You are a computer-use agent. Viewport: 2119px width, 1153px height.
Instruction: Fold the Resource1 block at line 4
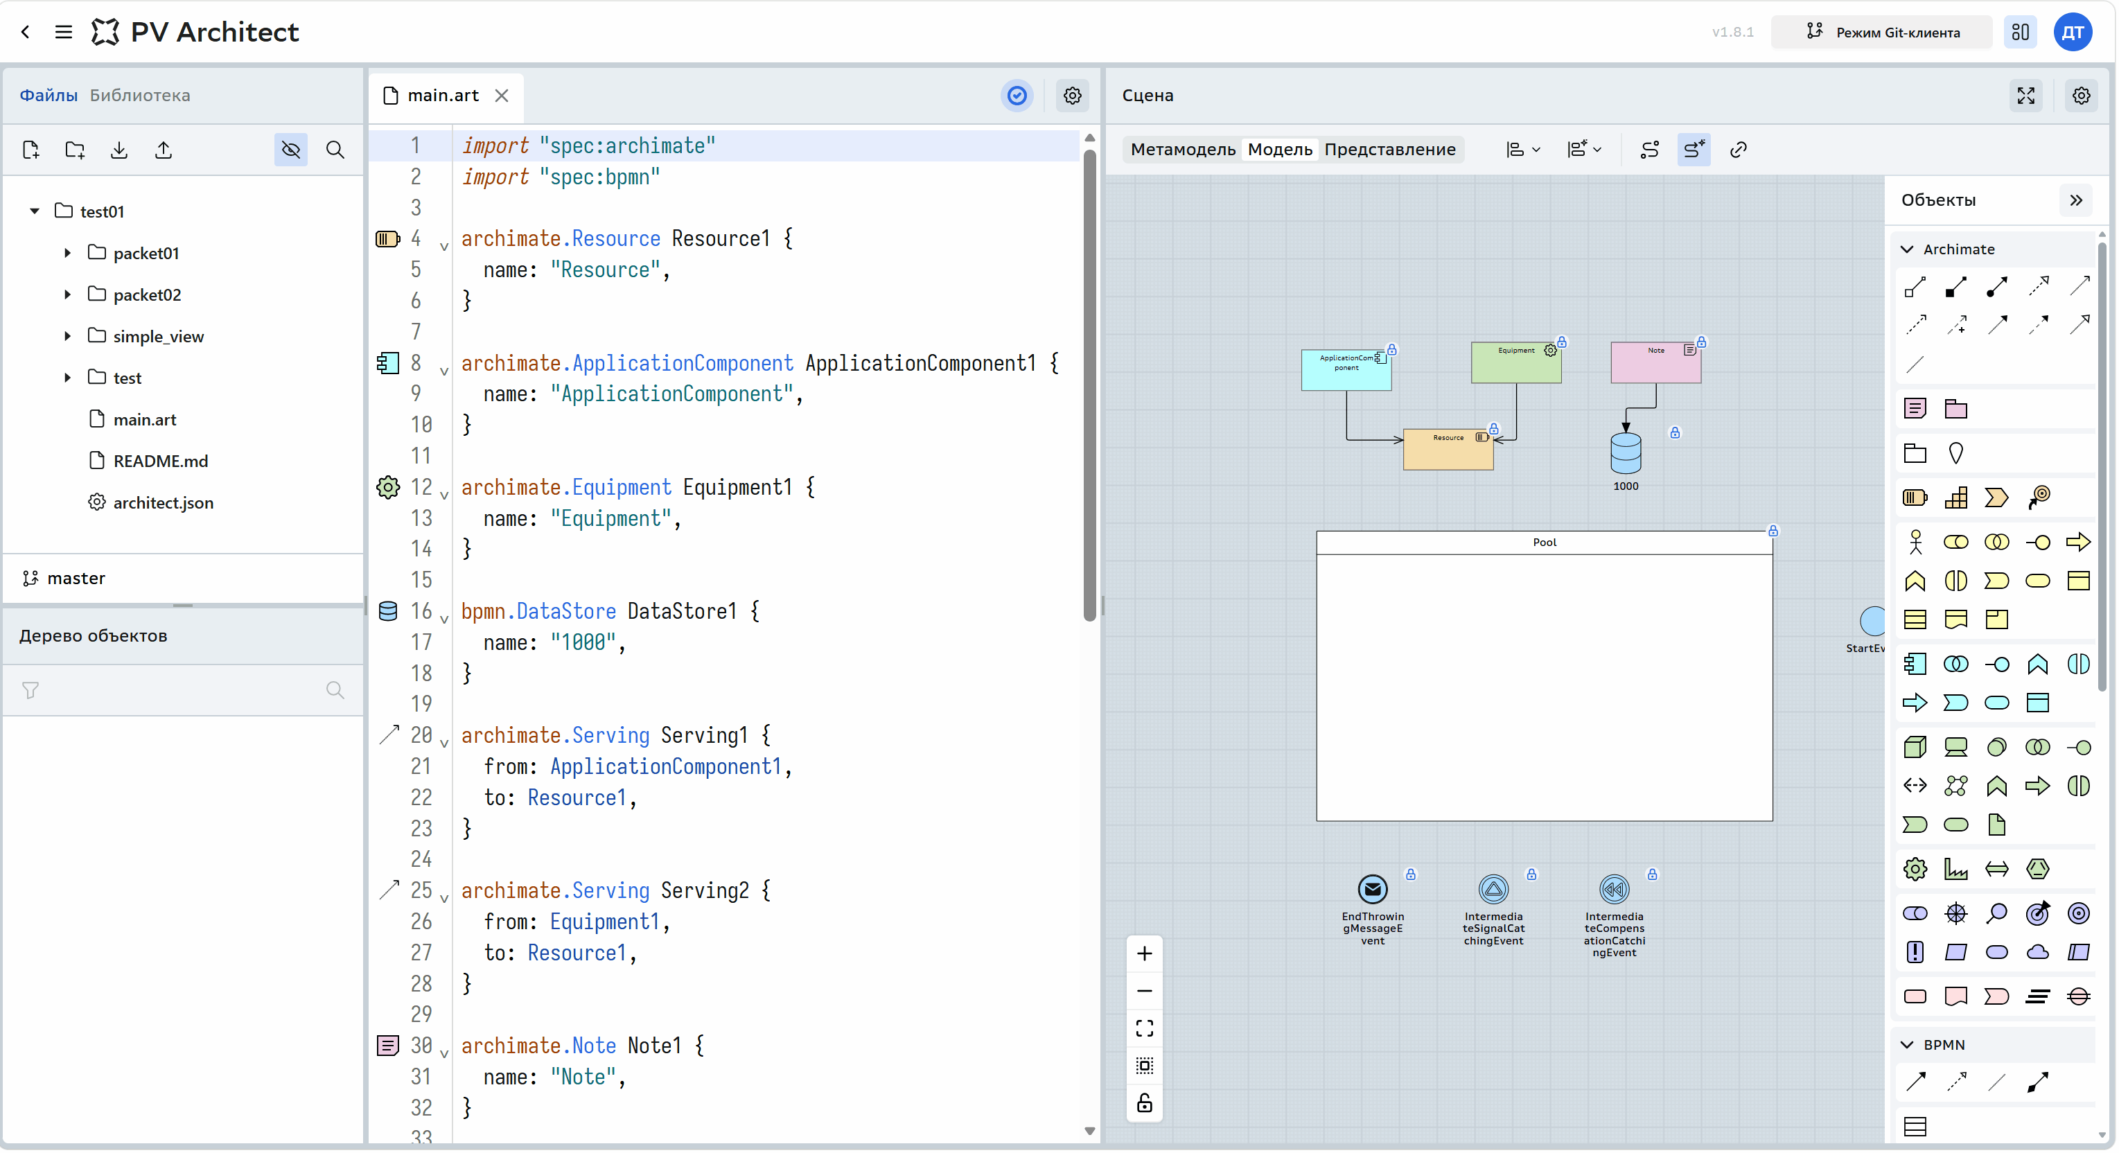pos(444,246)
